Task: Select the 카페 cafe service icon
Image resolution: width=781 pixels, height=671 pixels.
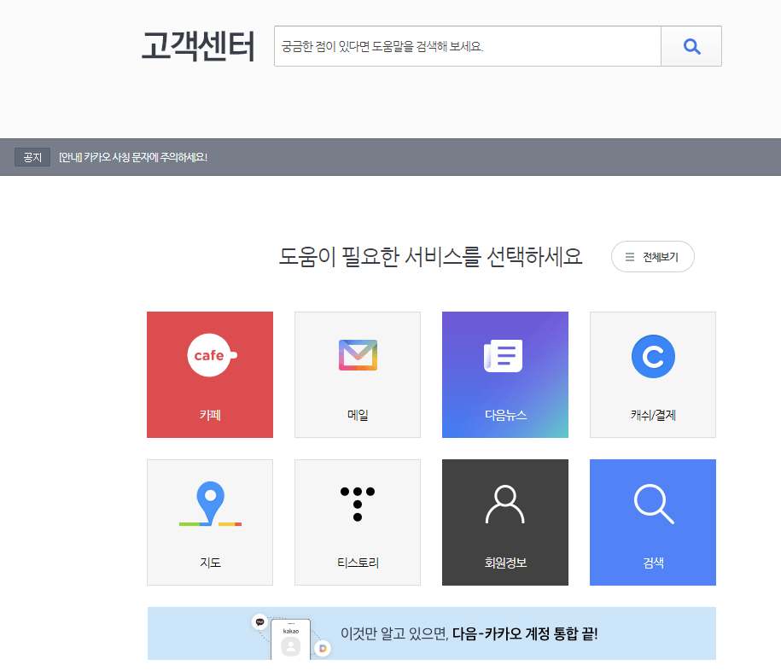Action: [x=212, y=355]
